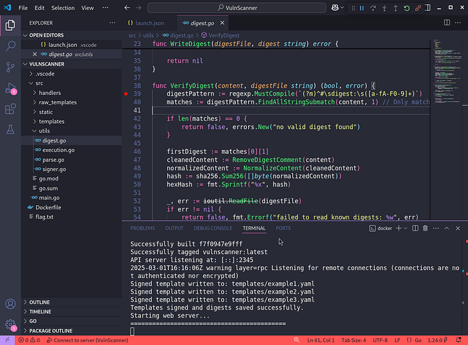Click the editor minimap preview

click(x=446, y=72)
